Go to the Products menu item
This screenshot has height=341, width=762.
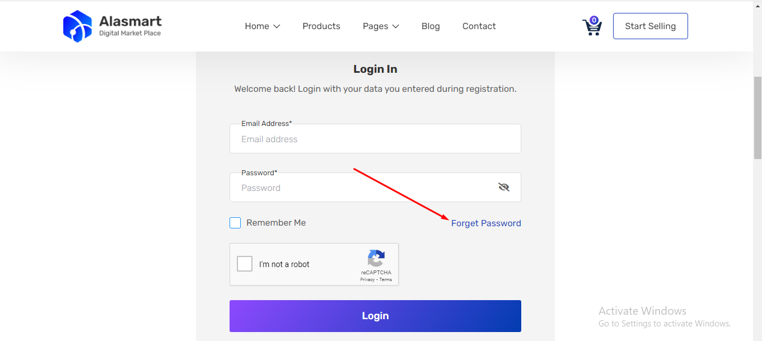click(321, 26)
